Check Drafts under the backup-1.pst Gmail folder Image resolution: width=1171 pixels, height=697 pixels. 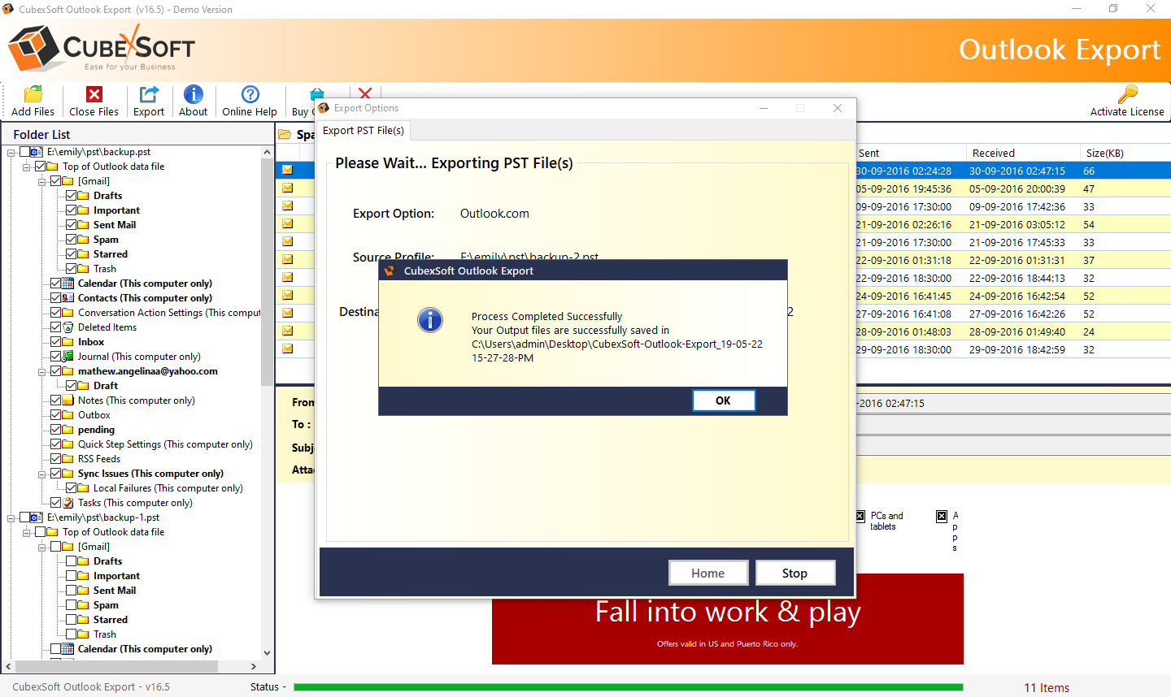72,561
